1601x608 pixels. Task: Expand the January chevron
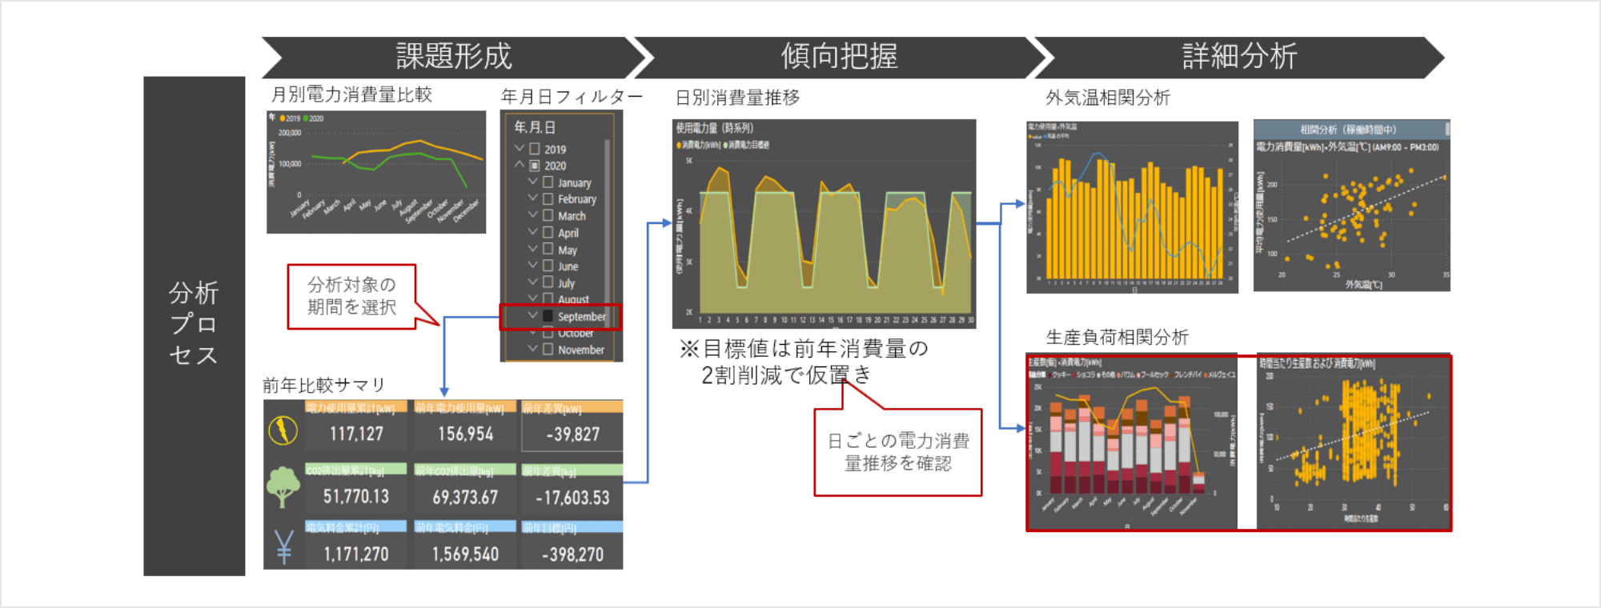[533, 182]
